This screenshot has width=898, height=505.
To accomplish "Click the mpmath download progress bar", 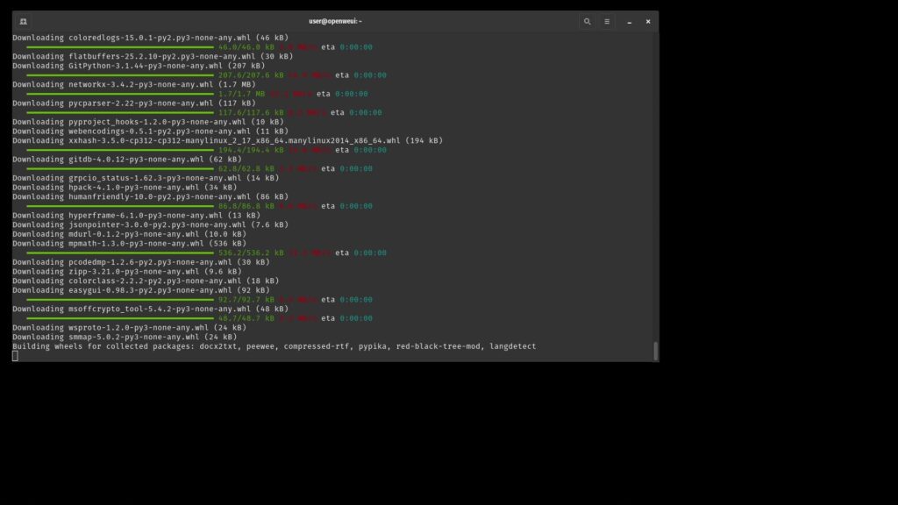I will pyautogui.click(x=120, y=252).
